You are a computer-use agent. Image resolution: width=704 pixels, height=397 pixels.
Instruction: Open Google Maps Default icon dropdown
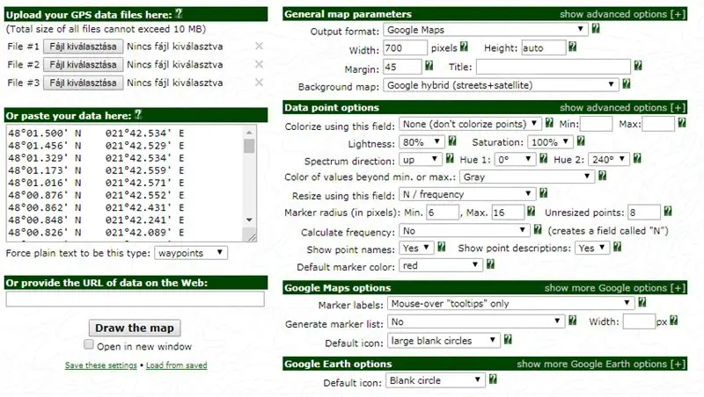[x=444, y=341]
